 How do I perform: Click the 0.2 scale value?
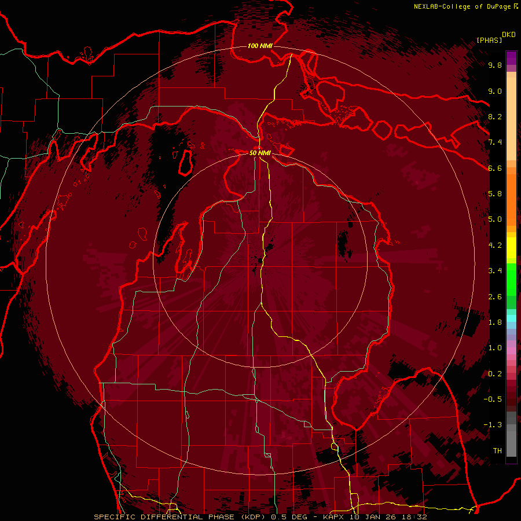coord(495,374)
